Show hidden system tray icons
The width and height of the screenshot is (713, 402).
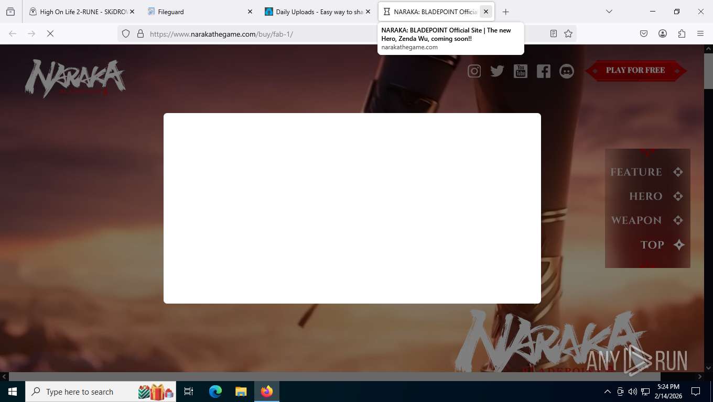[x=608, y=392]
